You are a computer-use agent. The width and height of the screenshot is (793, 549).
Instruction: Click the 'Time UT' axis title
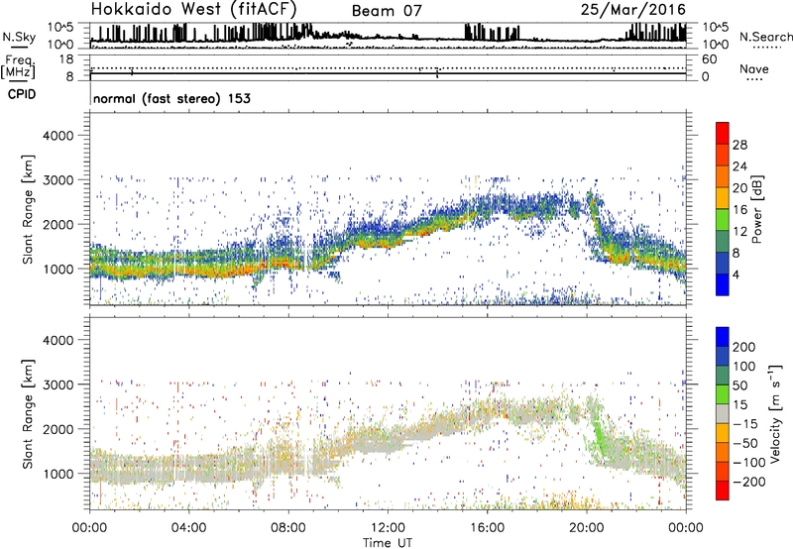[388, 543]
